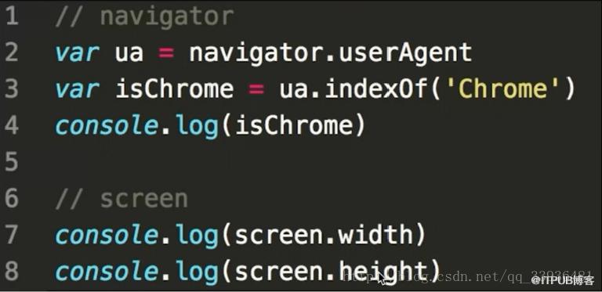Viewport: 602px width, 292px height.
Task: Click line number 2 in the gutter
Action: (12, 52)
